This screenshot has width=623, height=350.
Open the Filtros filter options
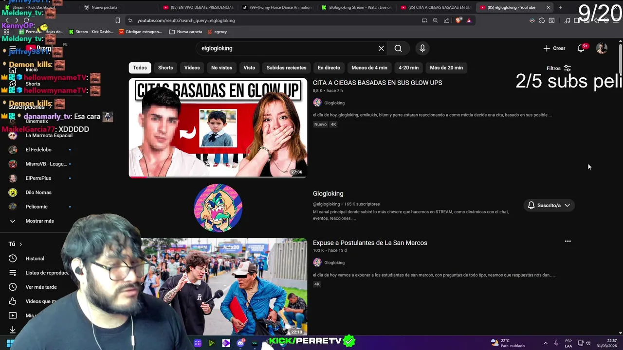(558, 68)
